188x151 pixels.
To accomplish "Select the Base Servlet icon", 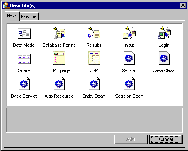I will click(x=24, y=83).
